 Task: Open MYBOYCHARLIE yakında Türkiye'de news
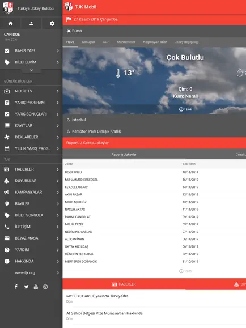pyautogui.click(x=154, y=299)
